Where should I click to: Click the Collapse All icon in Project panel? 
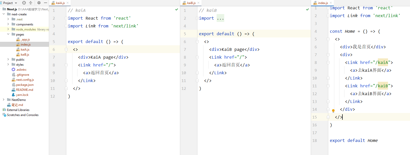pyautogui.click(x=31, y=3)
